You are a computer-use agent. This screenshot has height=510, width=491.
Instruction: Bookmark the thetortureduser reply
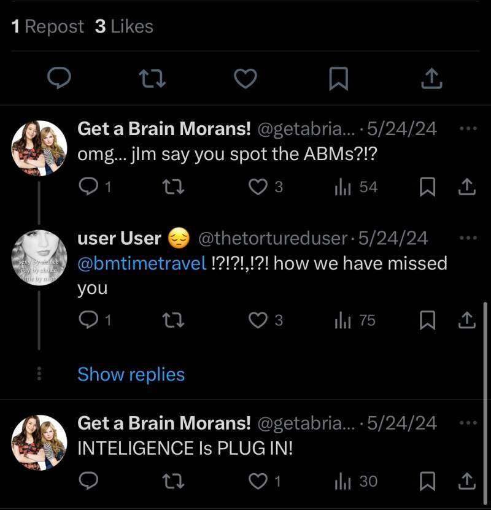(427, 320)
